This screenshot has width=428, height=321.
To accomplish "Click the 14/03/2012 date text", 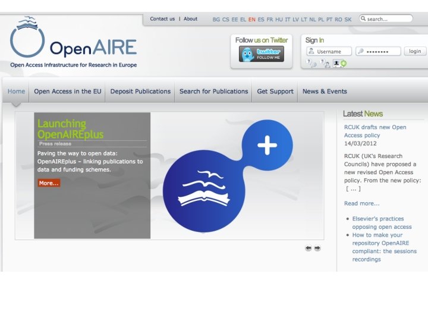I will 360,144.
